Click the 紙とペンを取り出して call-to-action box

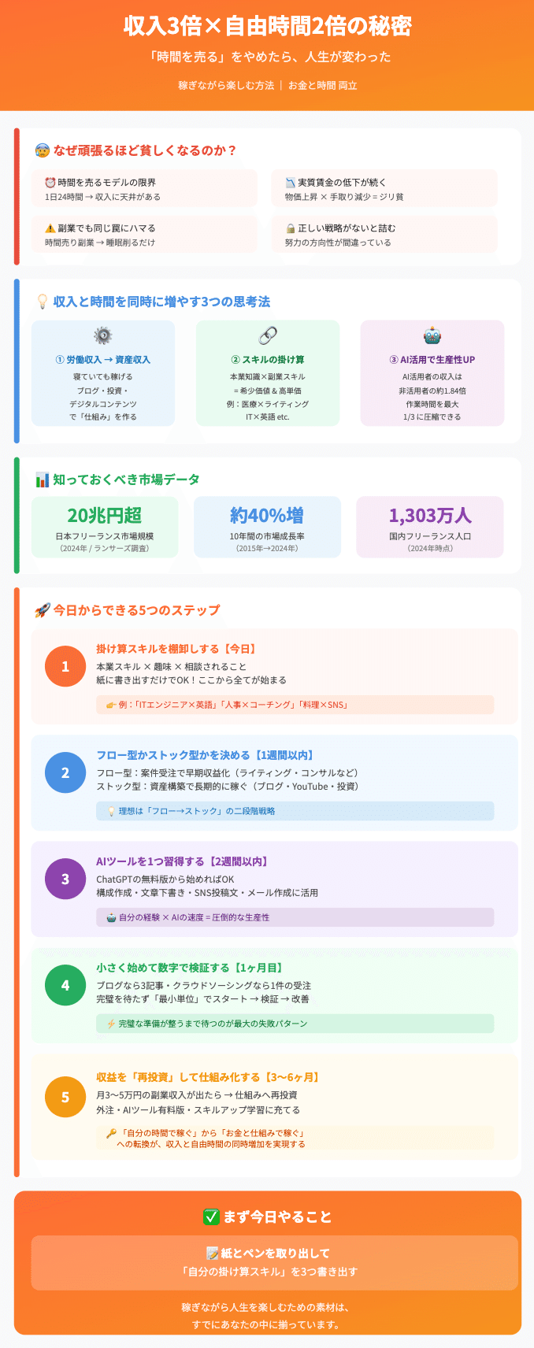click(274, 1262)
